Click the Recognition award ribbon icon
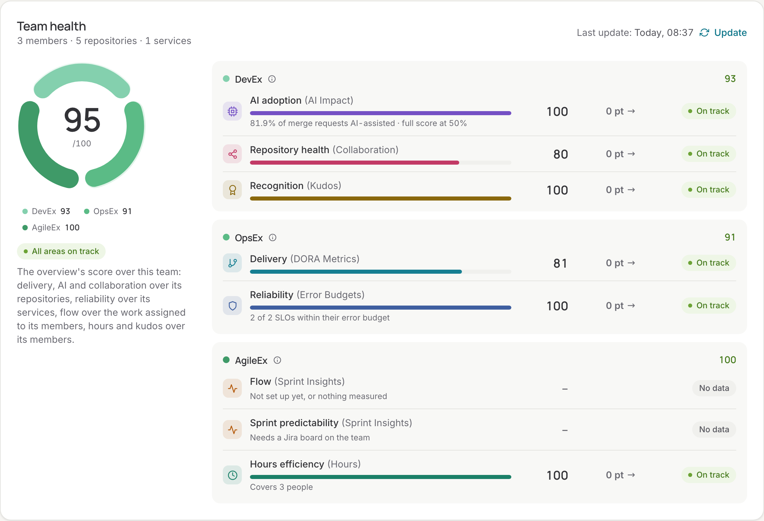Viewport: 764px width, 521px height. [232, 190]
